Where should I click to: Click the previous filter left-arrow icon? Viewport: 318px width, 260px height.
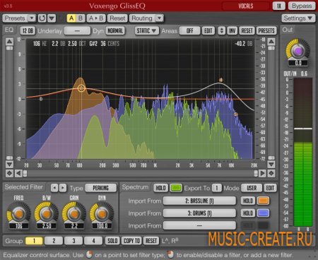pos(54,188)
